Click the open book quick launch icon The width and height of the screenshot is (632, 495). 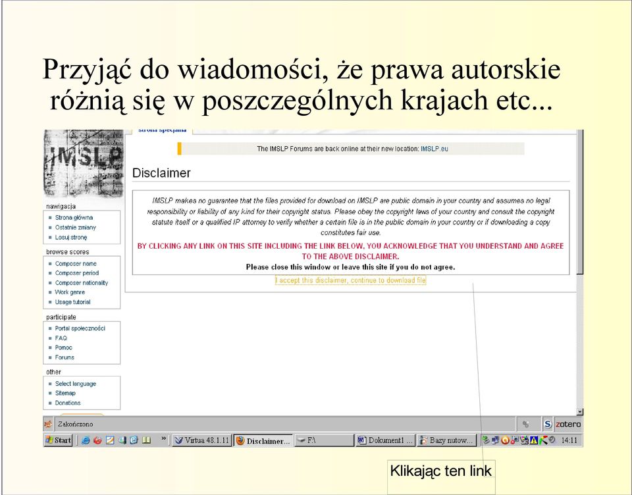pyautogui.click(x=146, y=440)
